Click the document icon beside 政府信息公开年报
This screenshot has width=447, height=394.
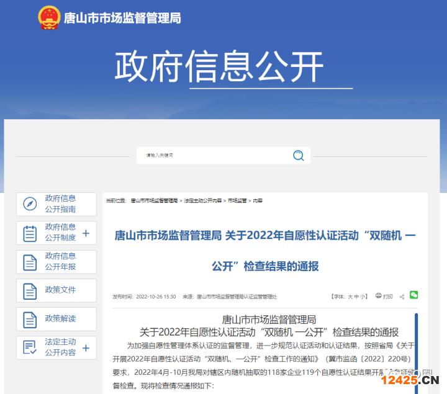click(x=30, y=262)
